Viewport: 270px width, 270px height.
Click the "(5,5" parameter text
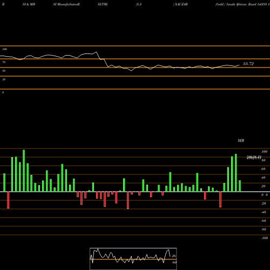tap(139, 4)
